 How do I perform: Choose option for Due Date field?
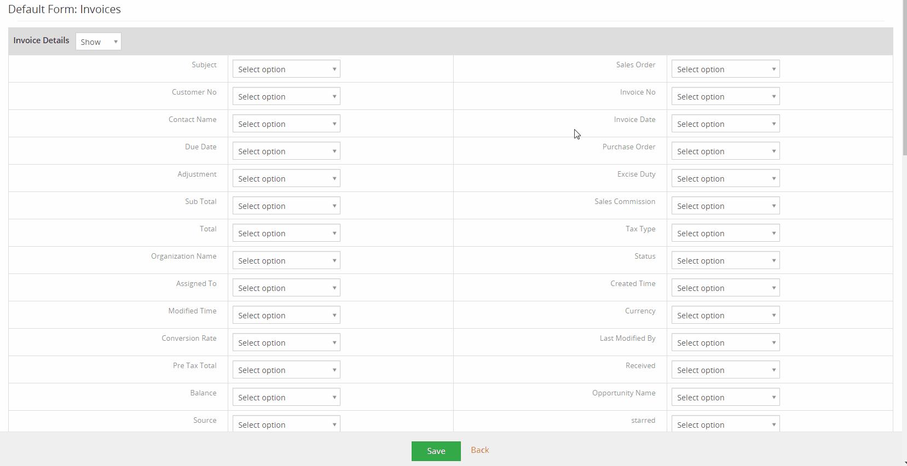click(286, 151)
